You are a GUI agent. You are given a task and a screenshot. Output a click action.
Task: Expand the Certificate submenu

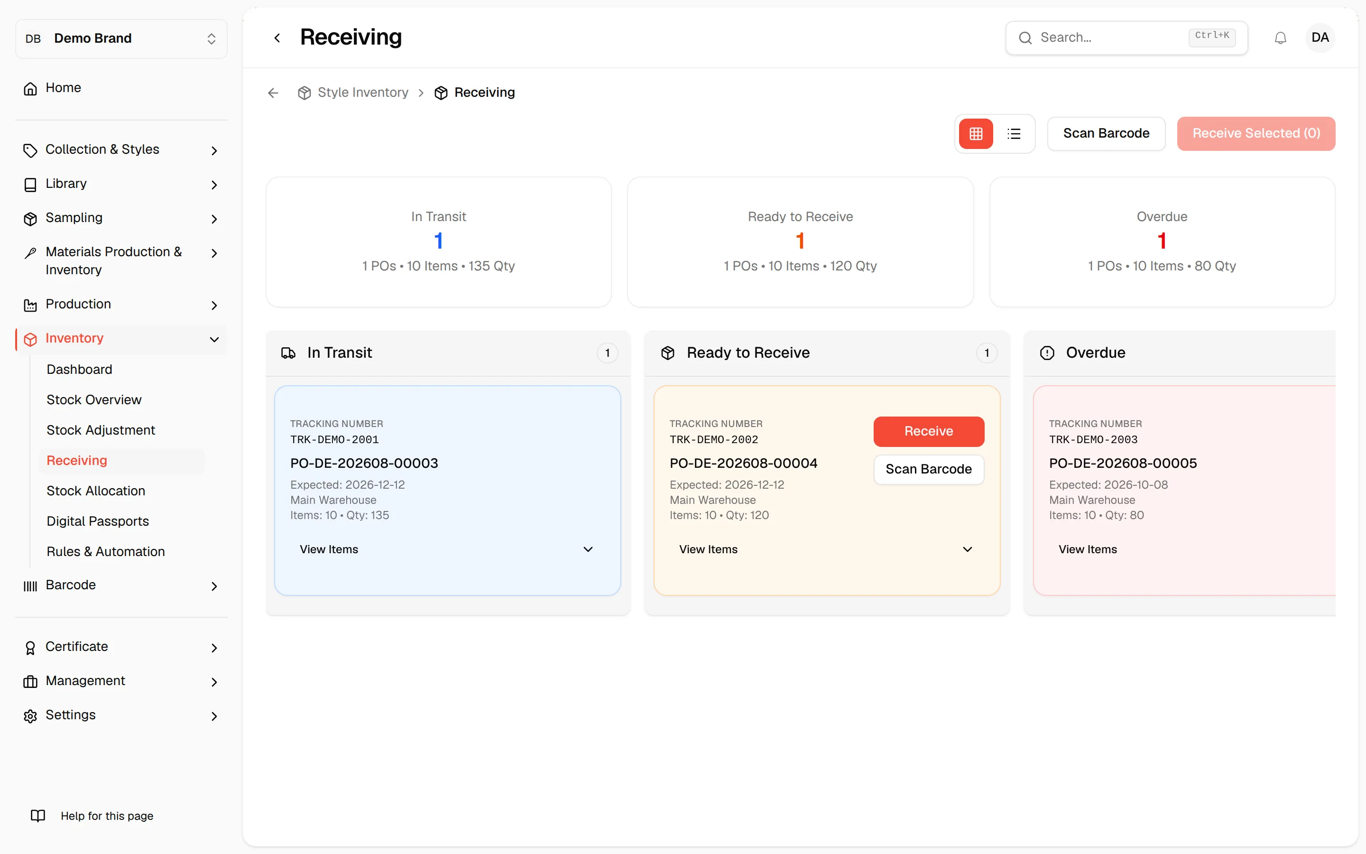click(214, 647)
